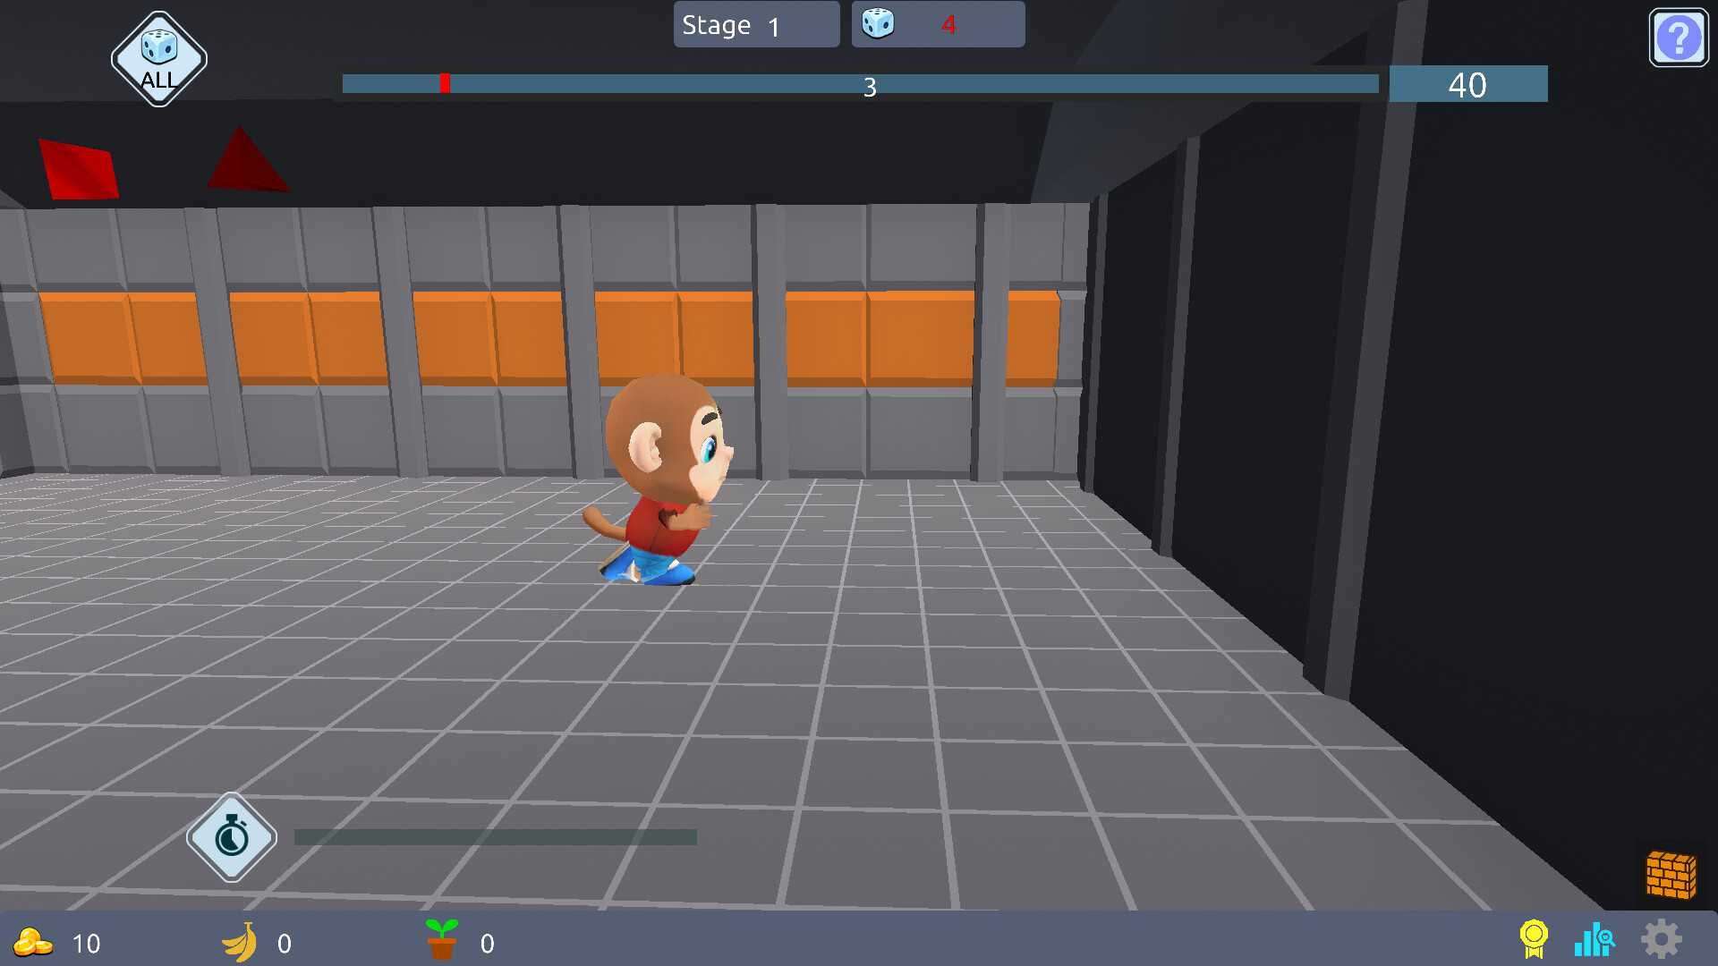Click the stopwatch timer icon
1718x966 pixels.
coord(231,839)
